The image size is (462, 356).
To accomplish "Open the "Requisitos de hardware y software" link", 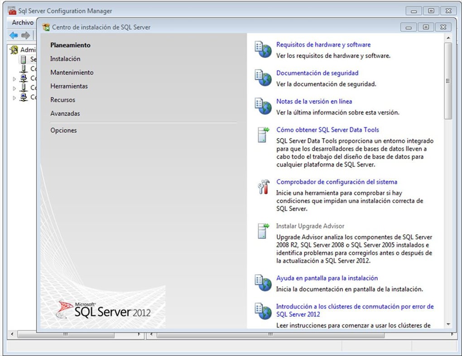I will tap(323, 44).
